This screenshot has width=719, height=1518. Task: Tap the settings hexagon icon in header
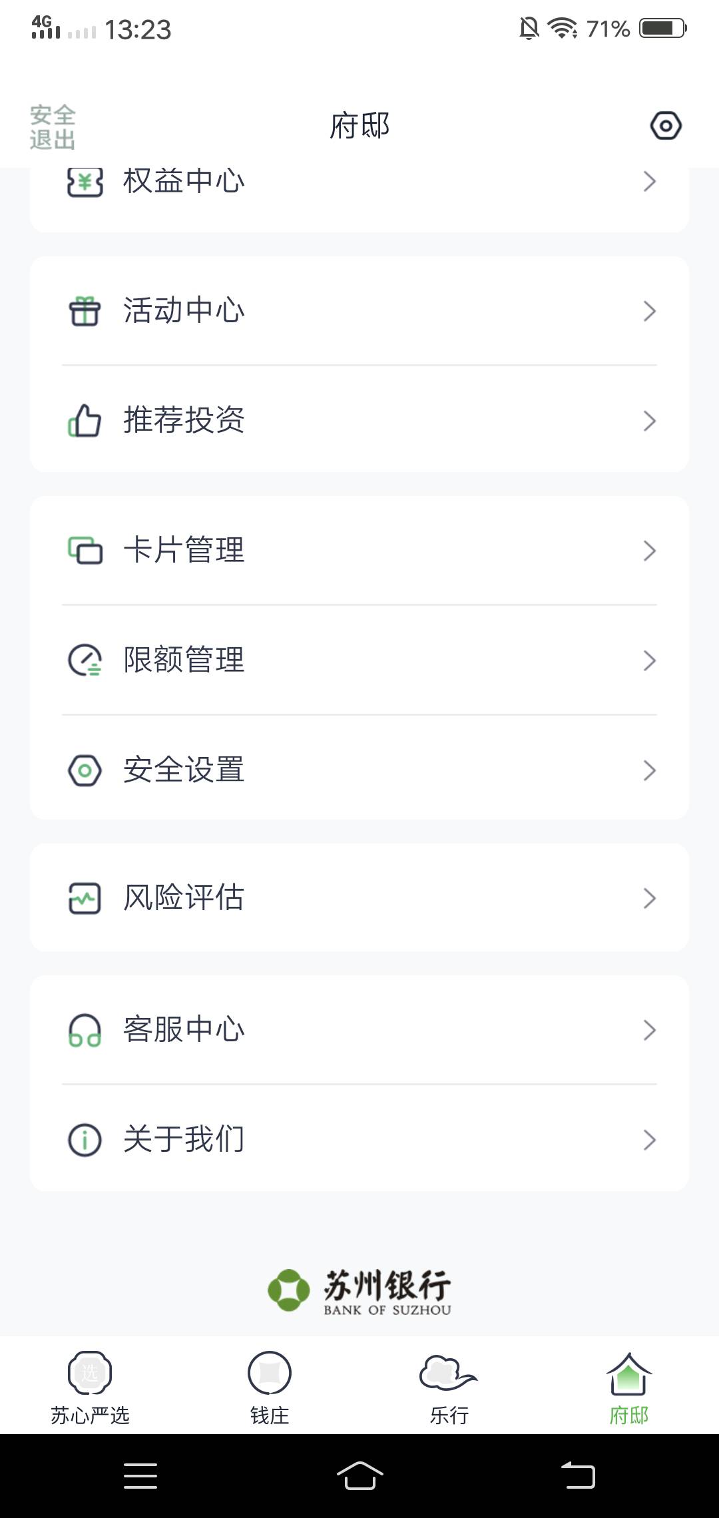tap(666, 126)
